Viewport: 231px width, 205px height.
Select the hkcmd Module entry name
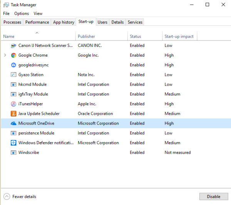[32, 84]
